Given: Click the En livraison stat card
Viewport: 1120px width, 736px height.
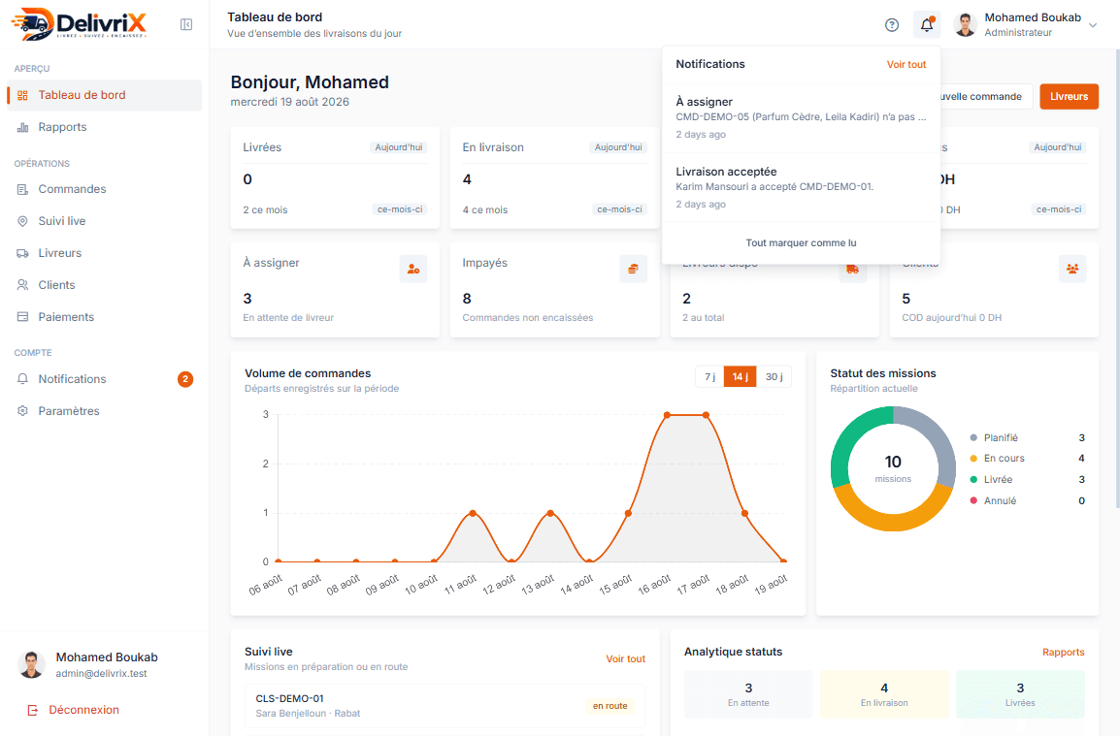Looking at the screenshot, I should click(555, 177).
